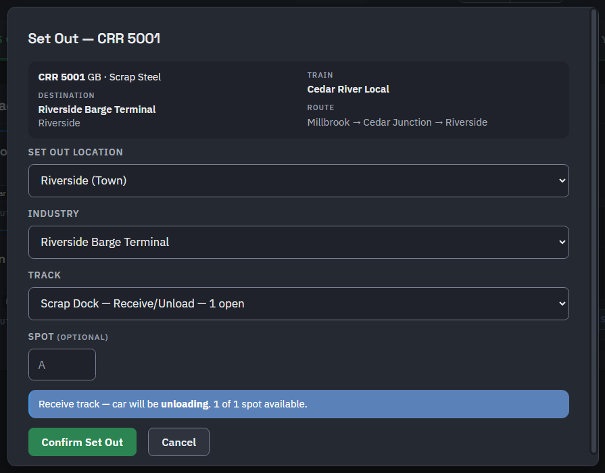The width and height of the screenshot is (605, 473).
Task: Cancel the Set Out dialog
Action: (x=178, y=442)
